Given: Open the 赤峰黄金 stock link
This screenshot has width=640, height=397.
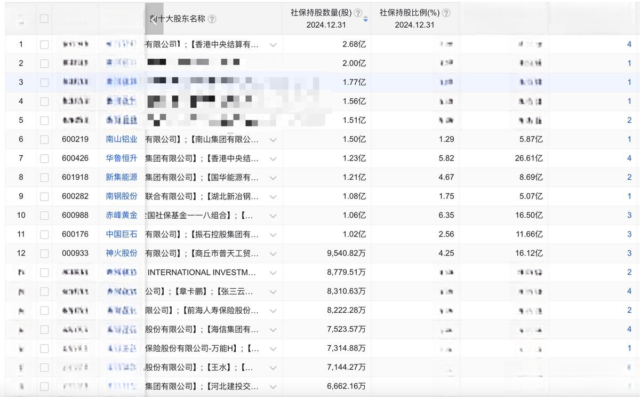Looking at the screenshot, I should [122, 216].
